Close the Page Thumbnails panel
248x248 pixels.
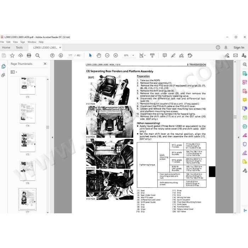click(x=45, y=63)
